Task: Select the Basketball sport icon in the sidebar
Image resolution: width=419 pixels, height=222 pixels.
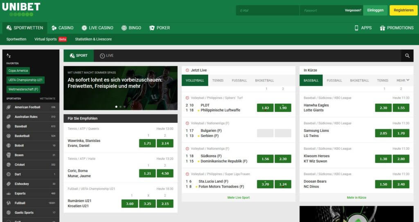Action: coord(9,136)
